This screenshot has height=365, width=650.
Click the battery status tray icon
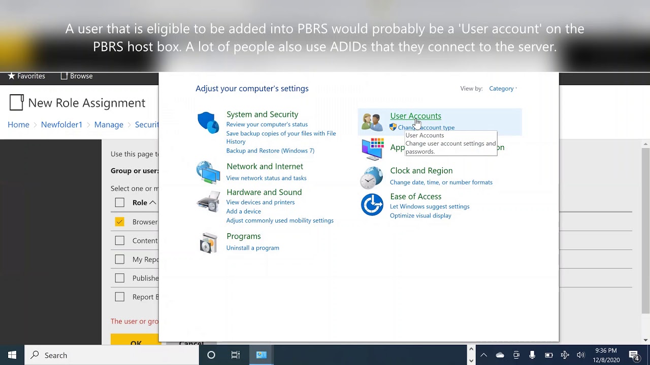[x=548, y=355]
